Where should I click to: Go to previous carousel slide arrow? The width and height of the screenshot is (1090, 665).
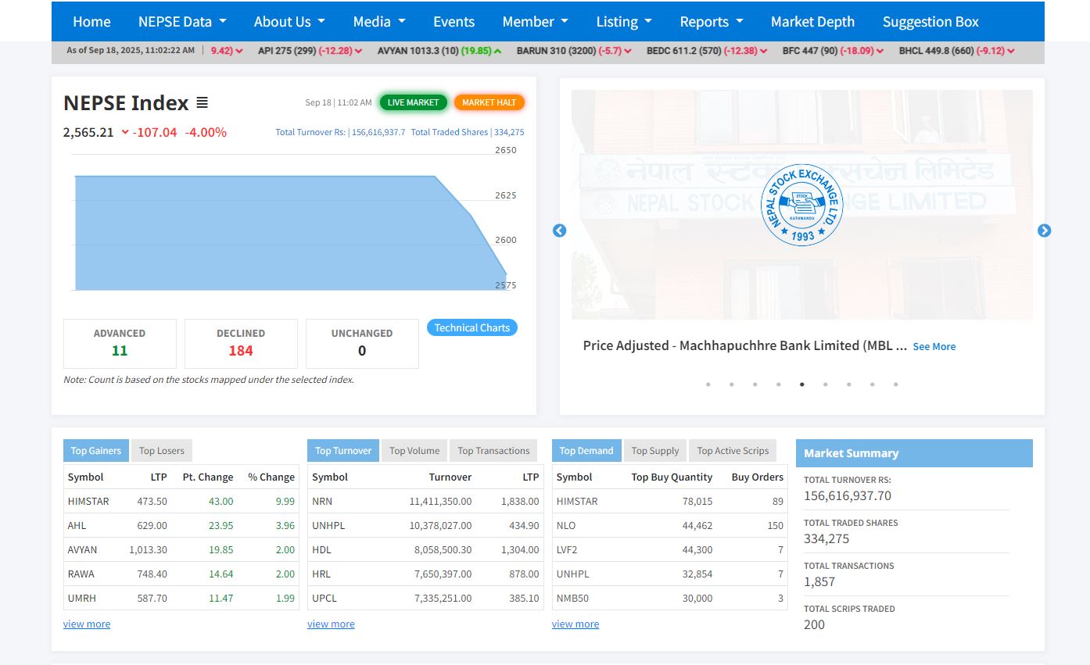point(559,231)
